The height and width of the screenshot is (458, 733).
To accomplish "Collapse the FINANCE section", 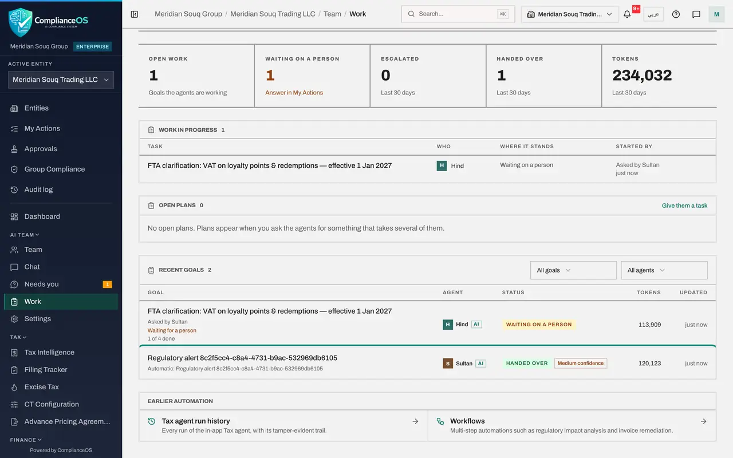I will point(26,440).
